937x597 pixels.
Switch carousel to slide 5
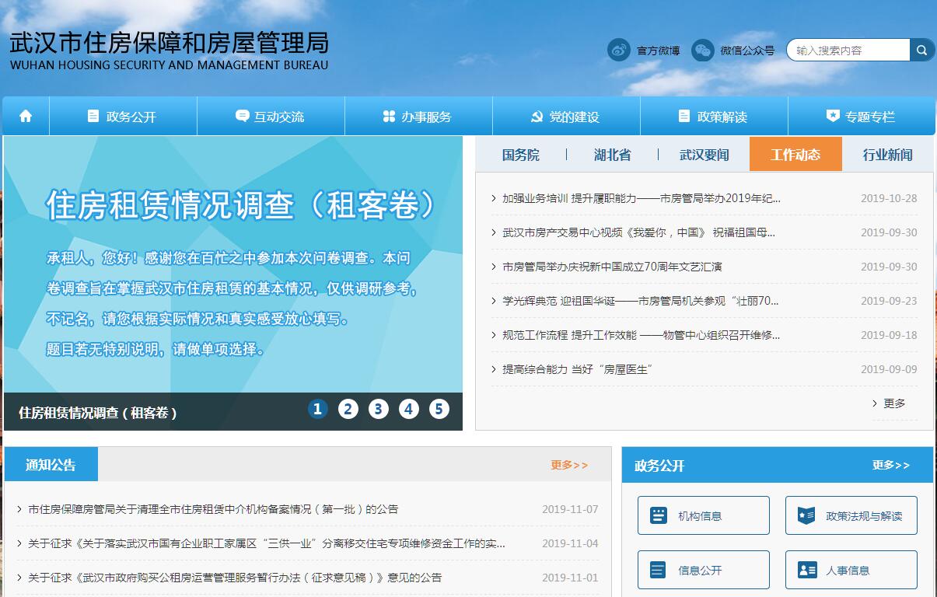click(x=439, y=409)
